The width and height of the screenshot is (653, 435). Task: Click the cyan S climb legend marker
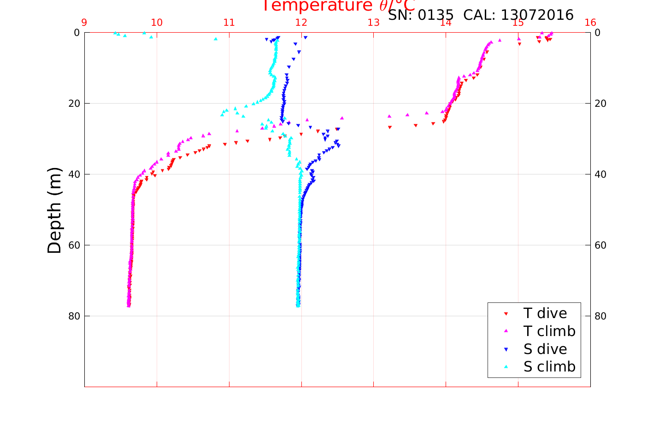pyautogui.click(x=506, y=367)
